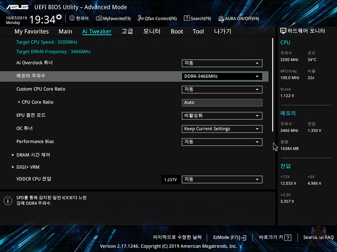Switch to 모니터 (Monitor) tab
The height and width of the screenshot is (252, 337).
152,31
